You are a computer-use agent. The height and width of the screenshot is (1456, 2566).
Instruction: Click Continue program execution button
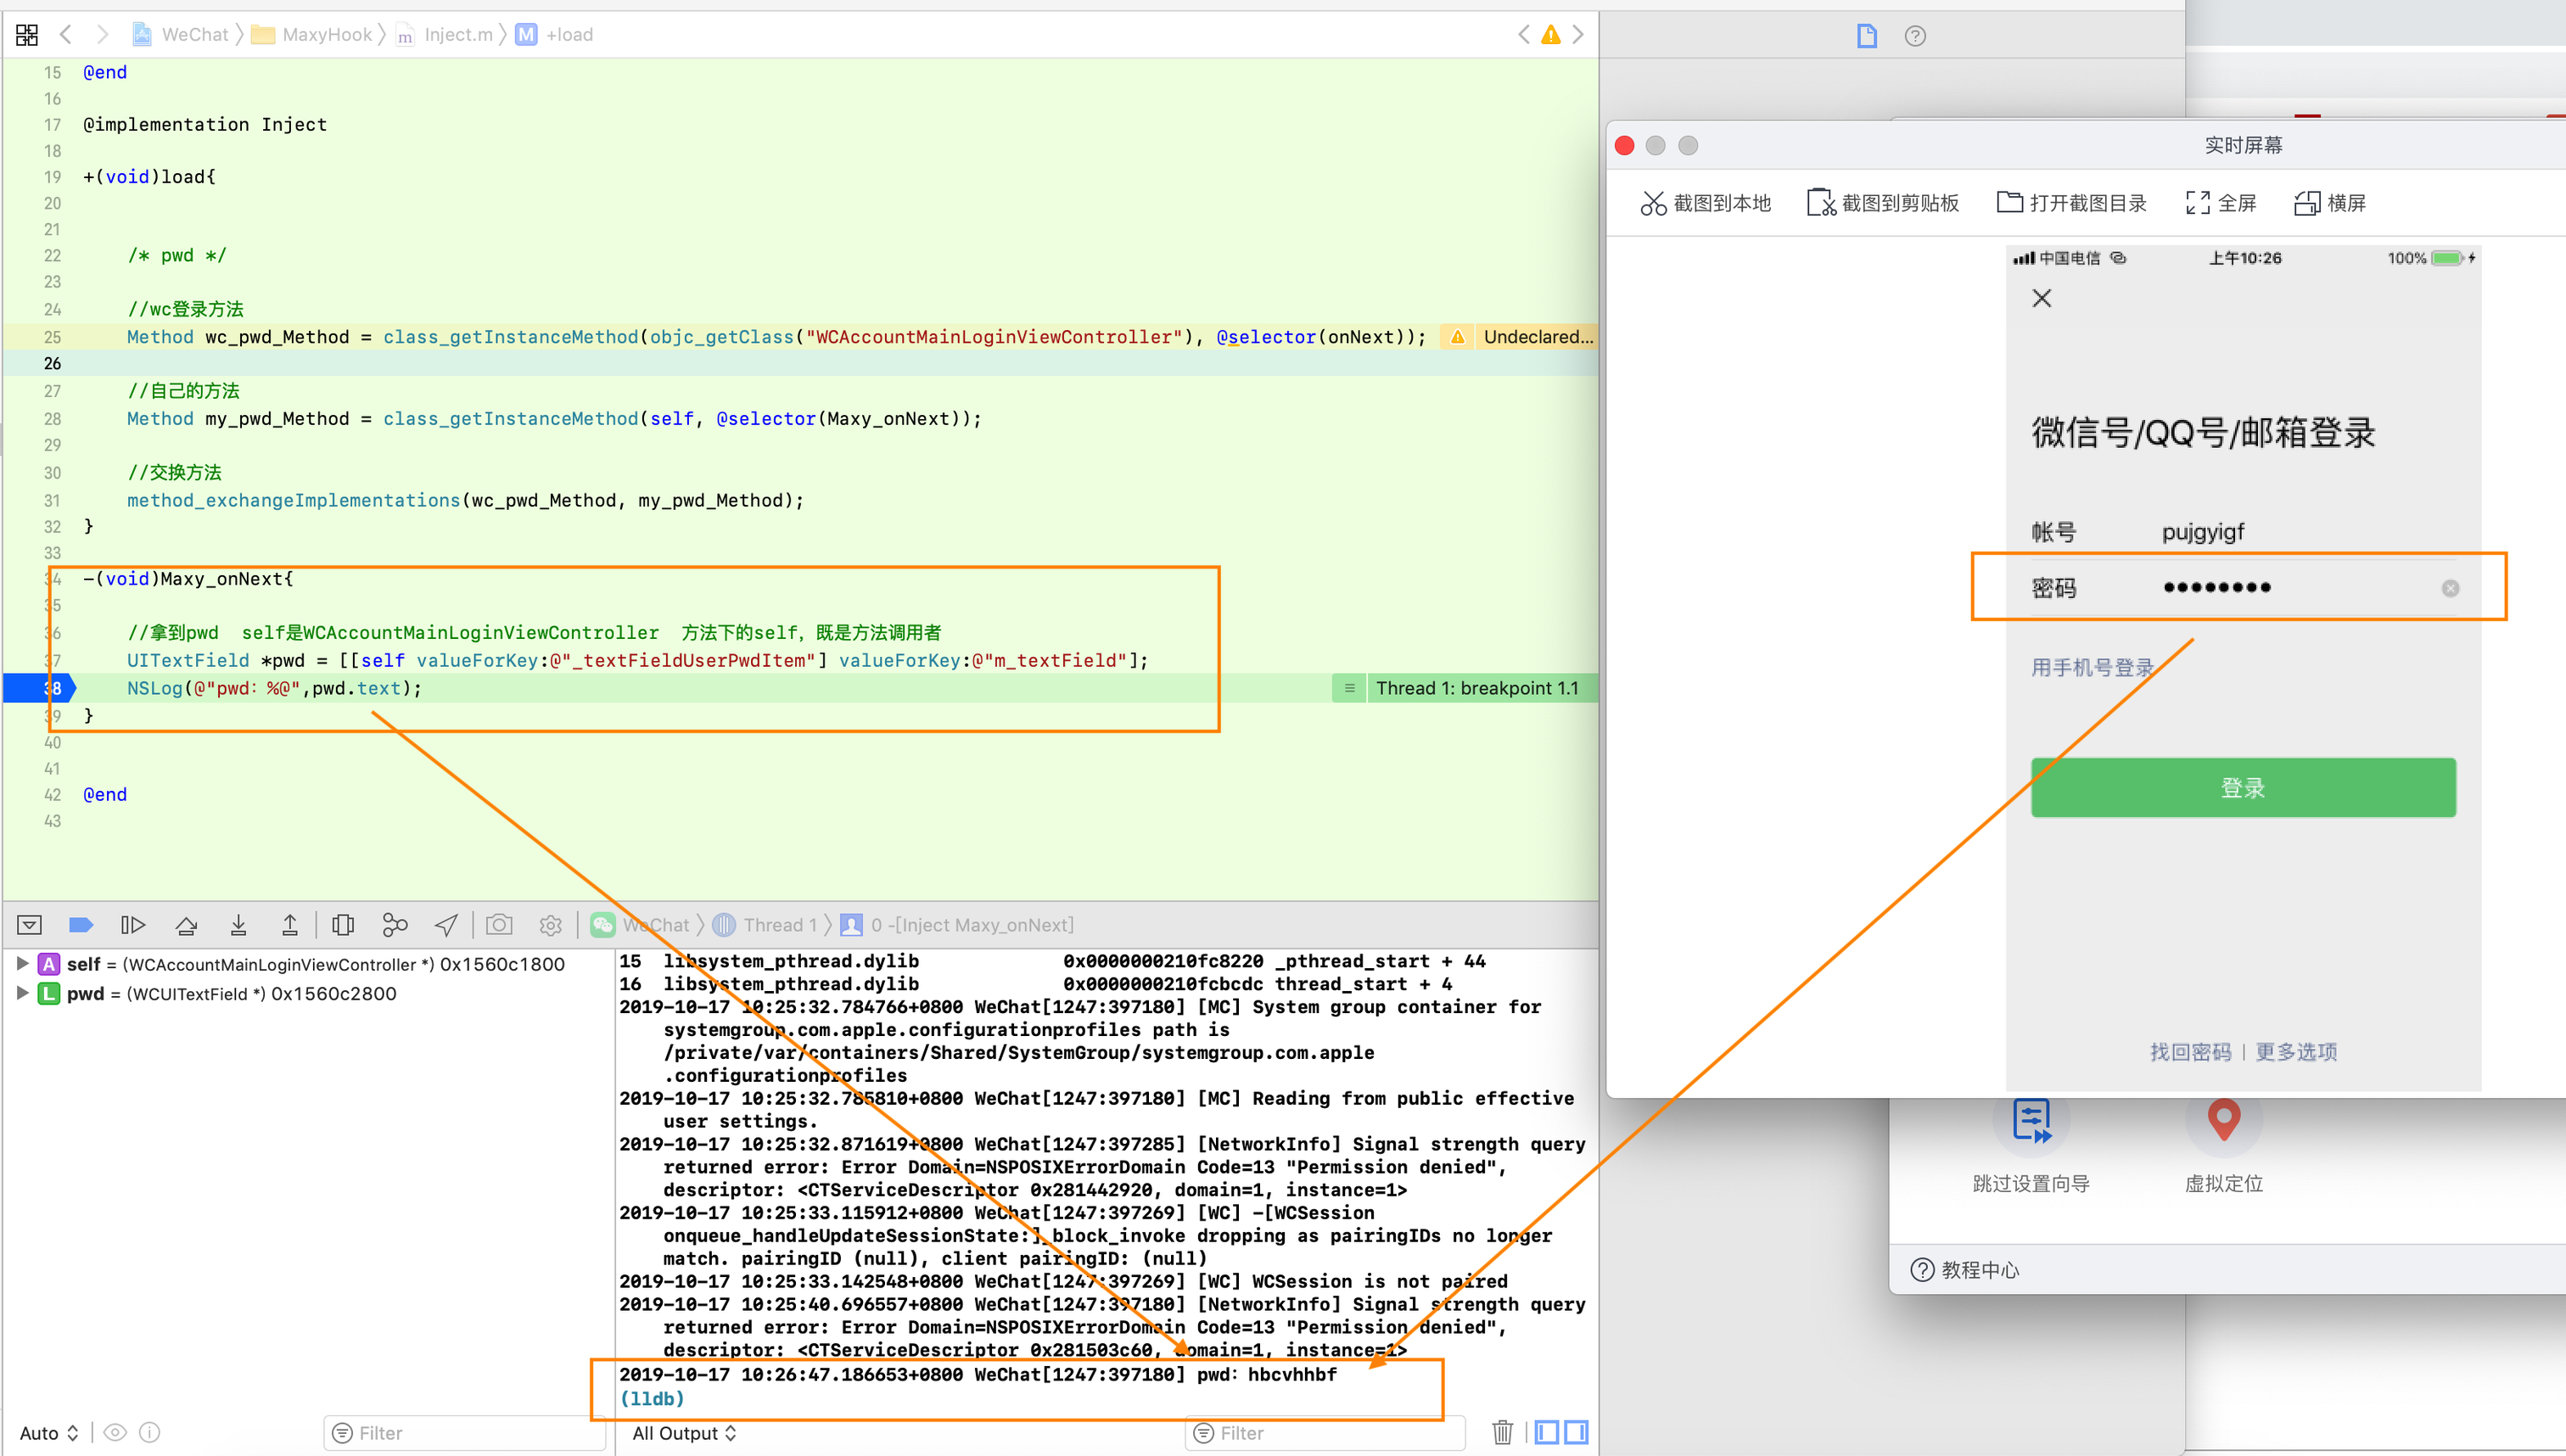tap(132, 925)
